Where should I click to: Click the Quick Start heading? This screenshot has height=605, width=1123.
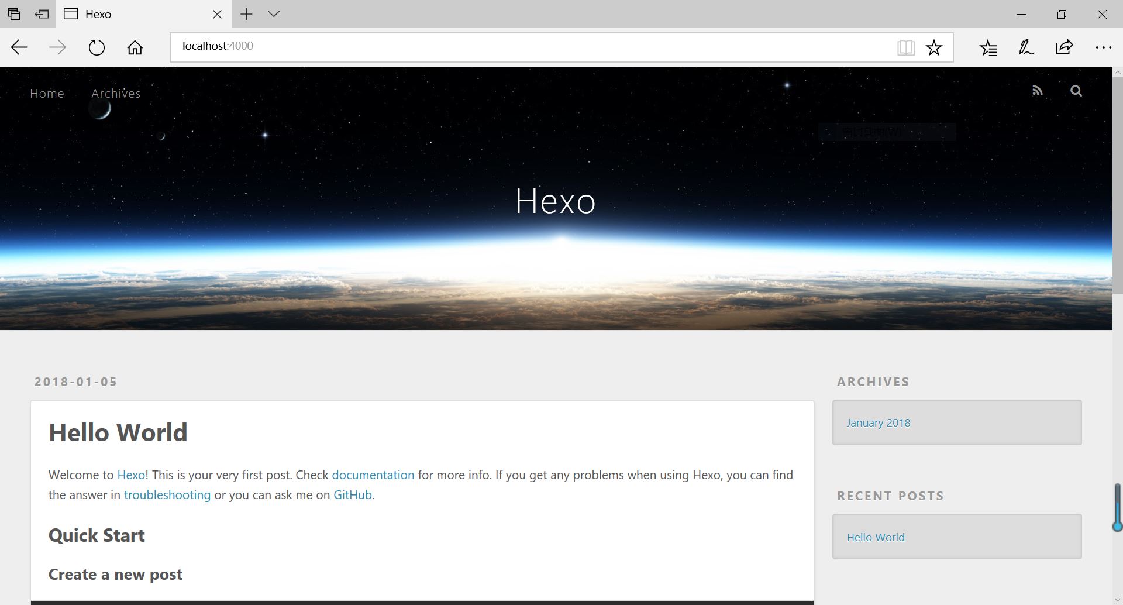[97, 535]
